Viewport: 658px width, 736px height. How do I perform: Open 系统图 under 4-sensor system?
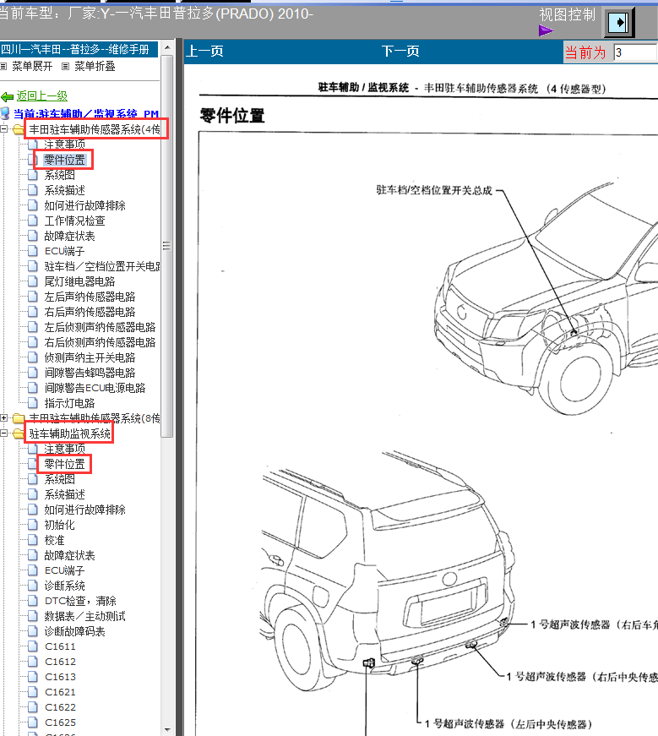pos(60,175)
